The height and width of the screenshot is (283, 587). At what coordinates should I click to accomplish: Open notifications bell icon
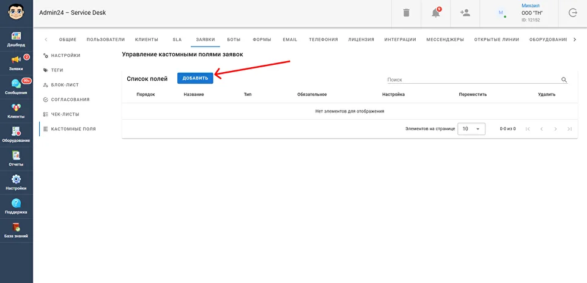pyautogui.click(x=435, y=13)
